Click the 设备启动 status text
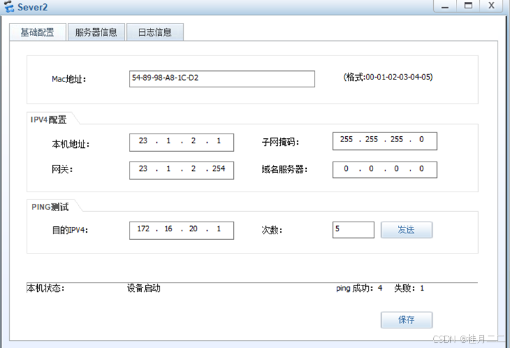This screenshot has width=510, height=348. [143, 288]
